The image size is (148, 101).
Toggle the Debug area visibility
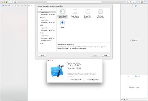point(142,2)
